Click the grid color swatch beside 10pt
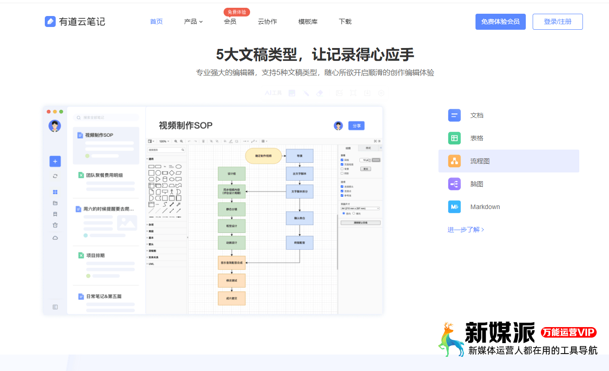The width and height of the screenshot is (609, 371). (x=376, y=160)
